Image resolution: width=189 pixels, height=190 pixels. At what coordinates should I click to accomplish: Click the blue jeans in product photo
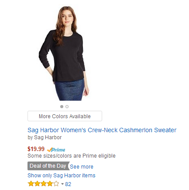click(69, 90)
